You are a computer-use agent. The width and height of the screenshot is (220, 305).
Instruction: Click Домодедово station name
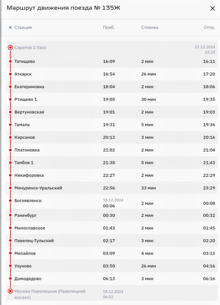[28, 278]
